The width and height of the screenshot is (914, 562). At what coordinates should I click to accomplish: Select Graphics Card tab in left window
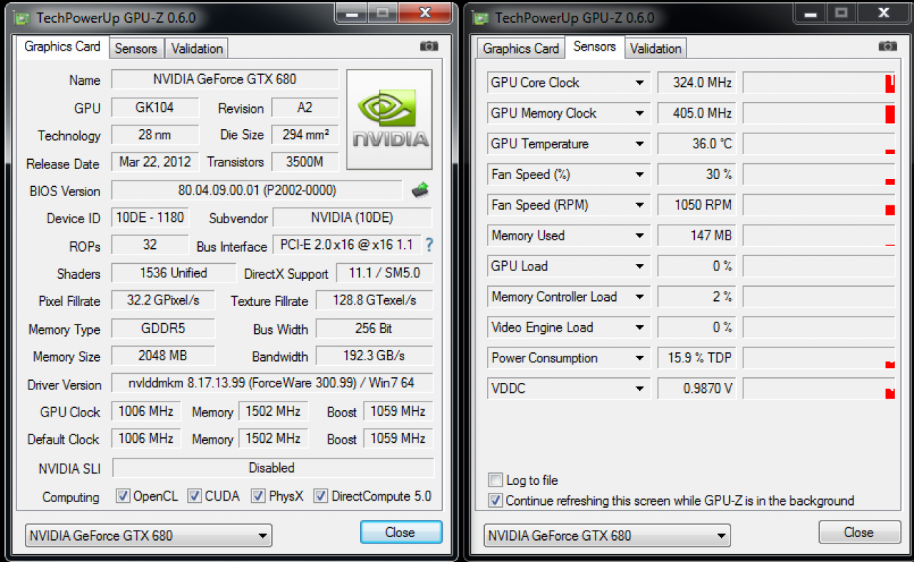click(x=62, y=47)
